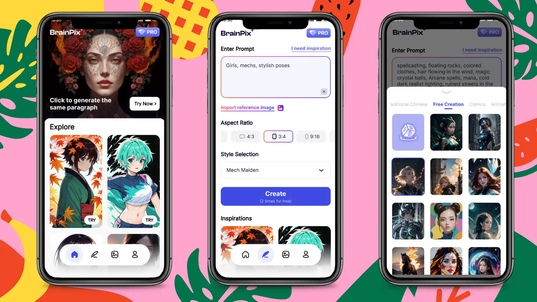The image size is (537, 302).
Task: Click the PRO badge icon on left phone
Action: click(147, 32)
